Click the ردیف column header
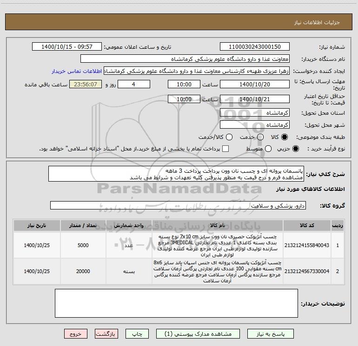This screenshot has width=358, height=346. click(x=338, y=225)
